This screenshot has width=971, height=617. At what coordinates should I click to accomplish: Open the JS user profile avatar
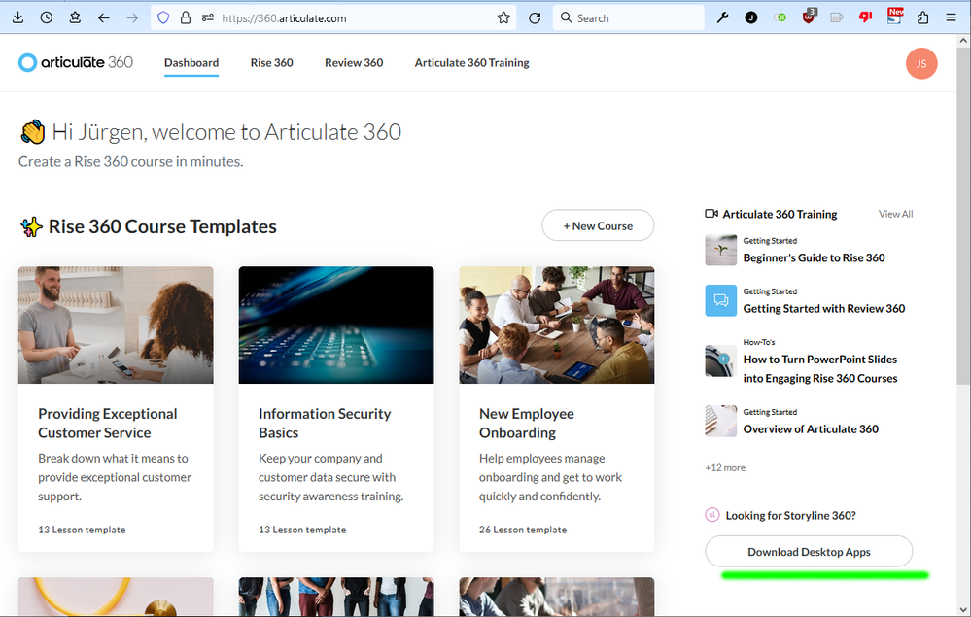[920, 63]
